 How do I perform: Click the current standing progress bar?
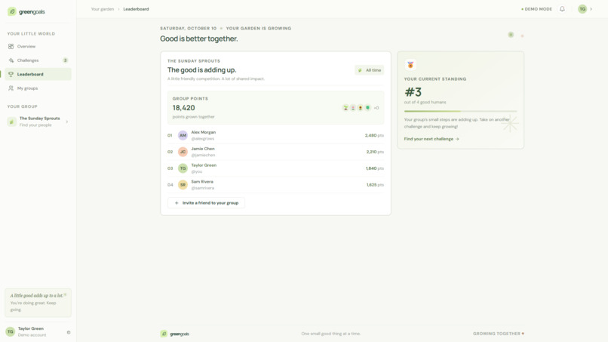point(460,111)
